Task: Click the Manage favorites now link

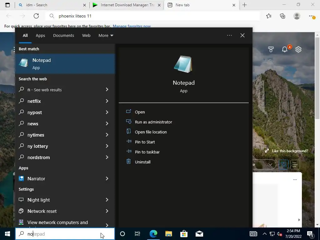Action: [x=132, y=26]
